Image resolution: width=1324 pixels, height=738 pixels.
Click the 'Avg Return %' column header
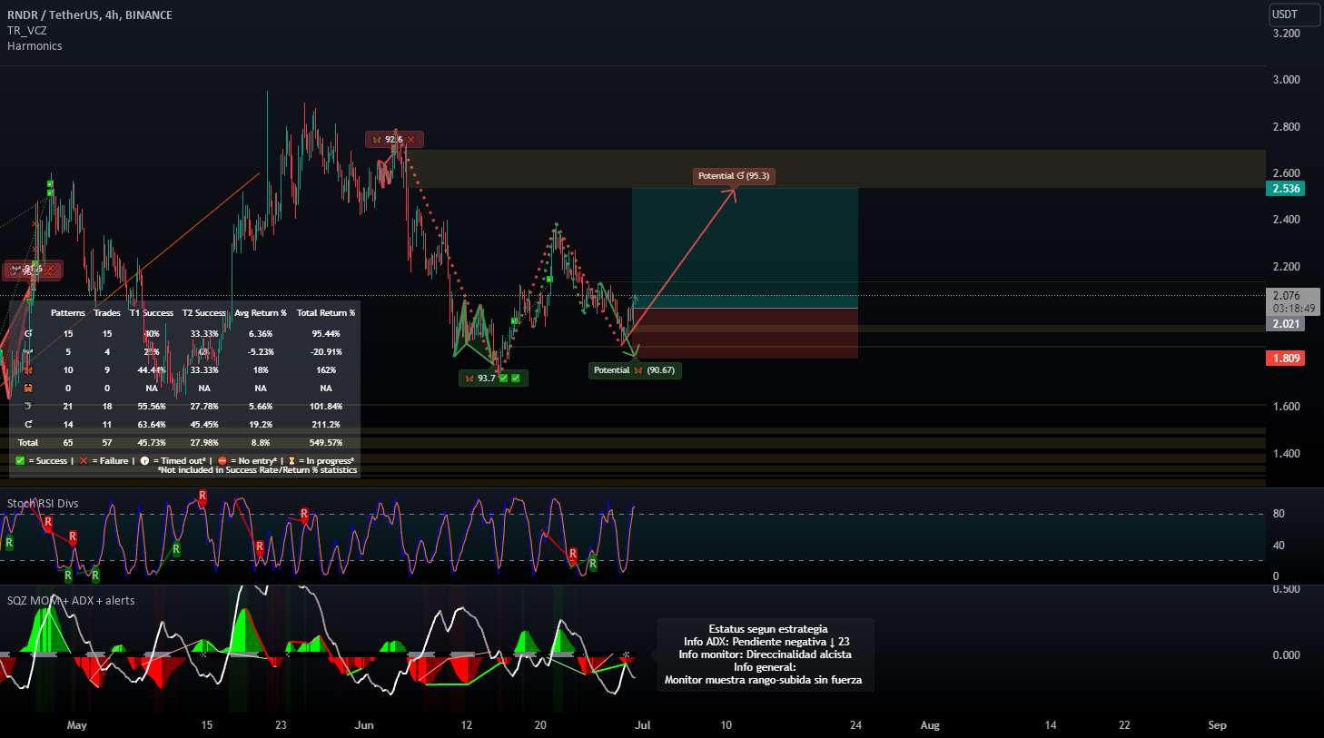point(261,313)
